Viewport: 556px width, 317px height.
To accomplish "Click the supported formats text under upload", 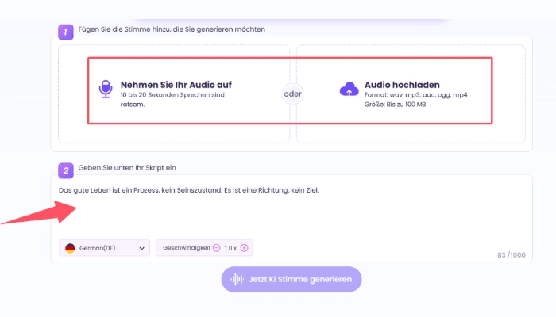I will 413,94.
